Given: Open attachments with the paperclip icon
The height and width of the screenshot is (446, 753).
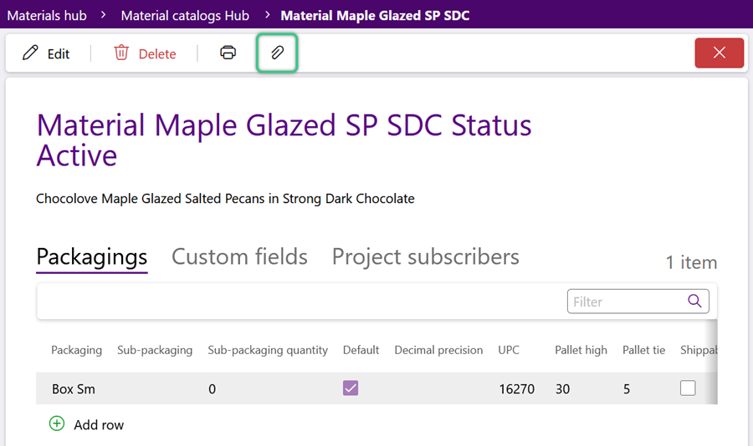Looking at the screenshot, I should click(x=277, y=53).
